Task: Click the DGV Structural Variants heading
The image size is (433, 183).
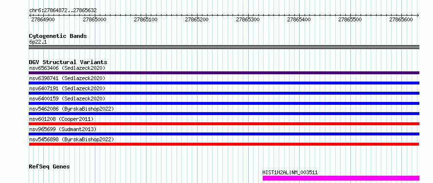Action: pos(68,62)
